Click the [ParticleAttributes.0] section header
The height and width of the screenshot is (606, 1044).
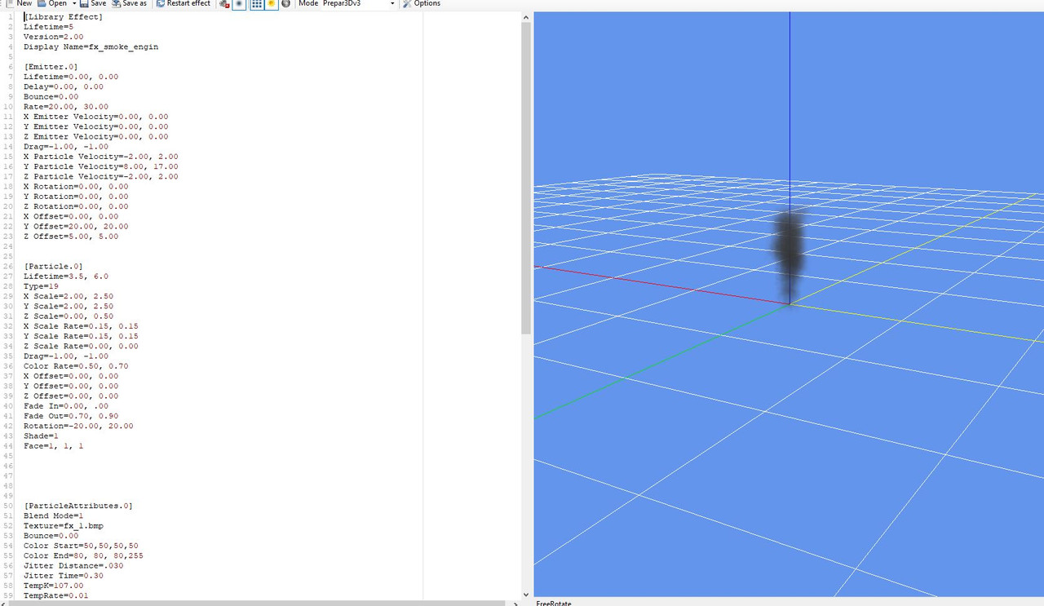[78, 506]
